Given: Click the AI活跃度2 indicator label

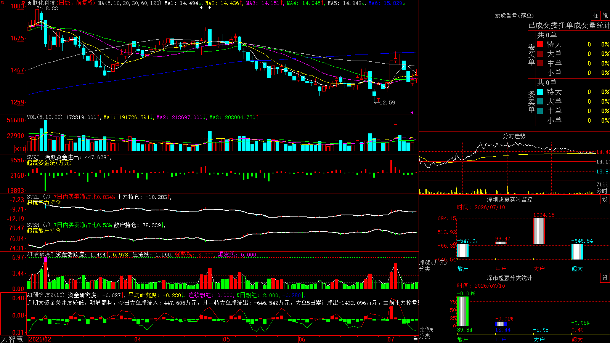Looking at the screenshot, I should coord(40,255).
